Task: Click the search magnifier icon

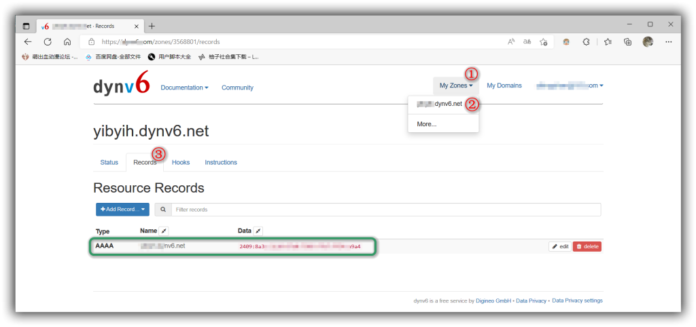Action: (163, 209)
